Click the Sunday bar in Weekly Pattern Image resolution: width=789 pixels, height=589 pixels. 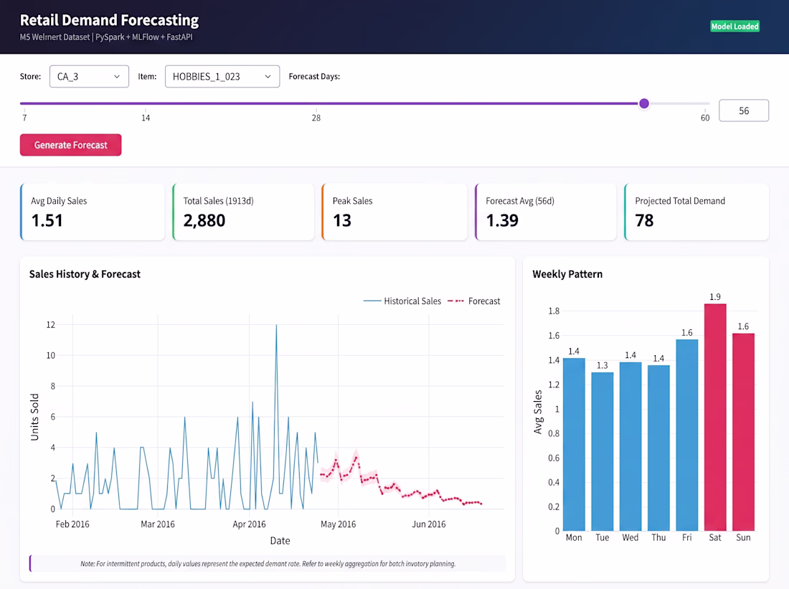click(x=743, y=432)
